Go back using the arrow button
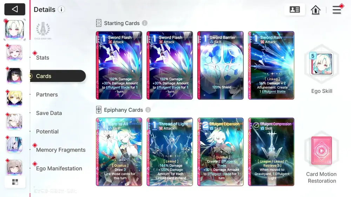The image size is (351, 197). point(15,9)
